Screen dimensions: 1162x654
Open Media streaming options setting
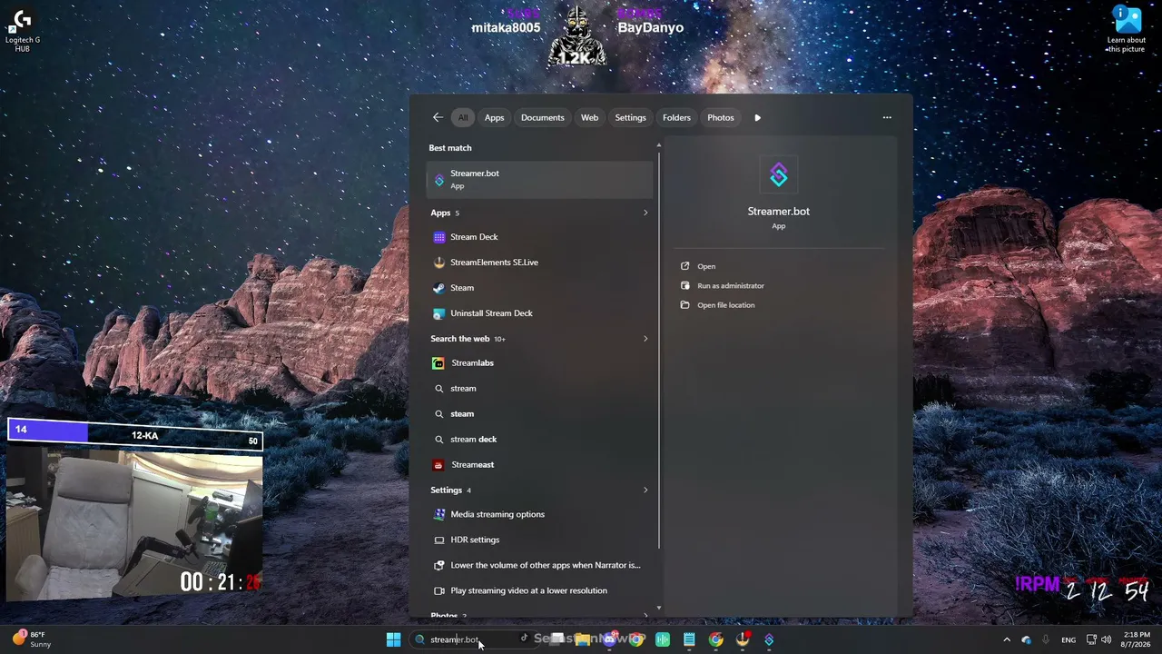pyautogui.click(x=539, y=514)
